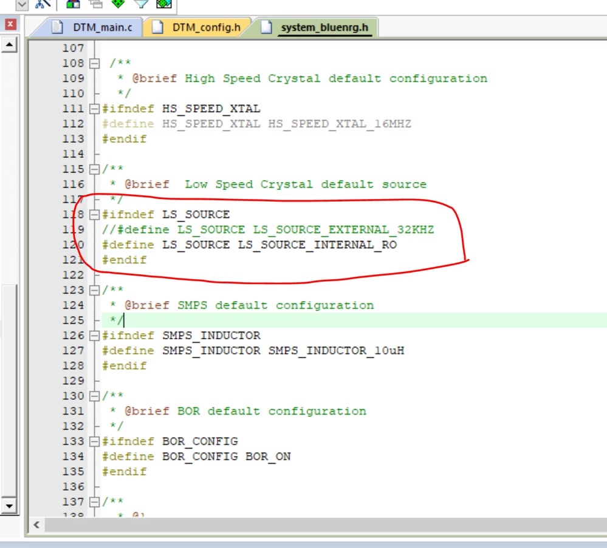Click the vertical scrollbar thumb
Screen dimensions: 607x548
(9, 391)
